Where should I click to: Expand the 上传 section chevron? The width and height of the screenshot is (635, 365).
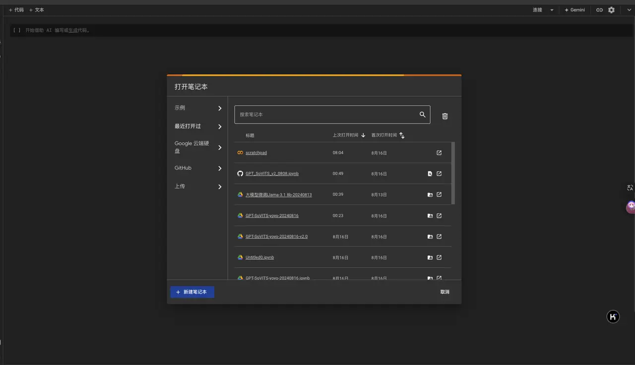point(220,186)
